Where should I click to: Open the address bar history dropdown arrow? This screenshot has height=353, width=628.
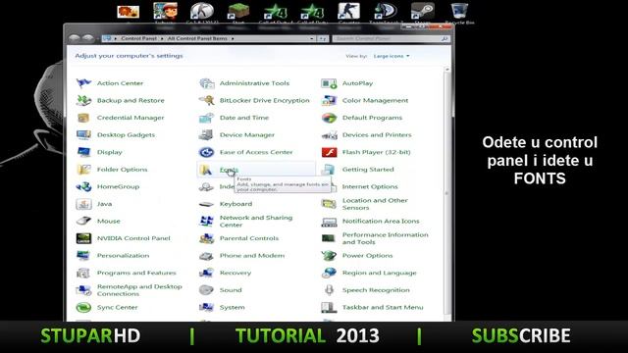312,39
